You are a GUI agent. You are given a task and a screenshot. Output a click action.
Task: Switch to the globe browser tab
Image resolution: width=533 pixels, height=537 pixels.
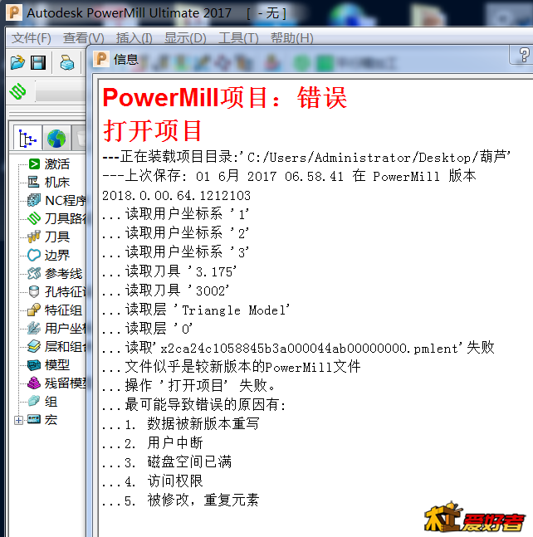coord(56,138)
